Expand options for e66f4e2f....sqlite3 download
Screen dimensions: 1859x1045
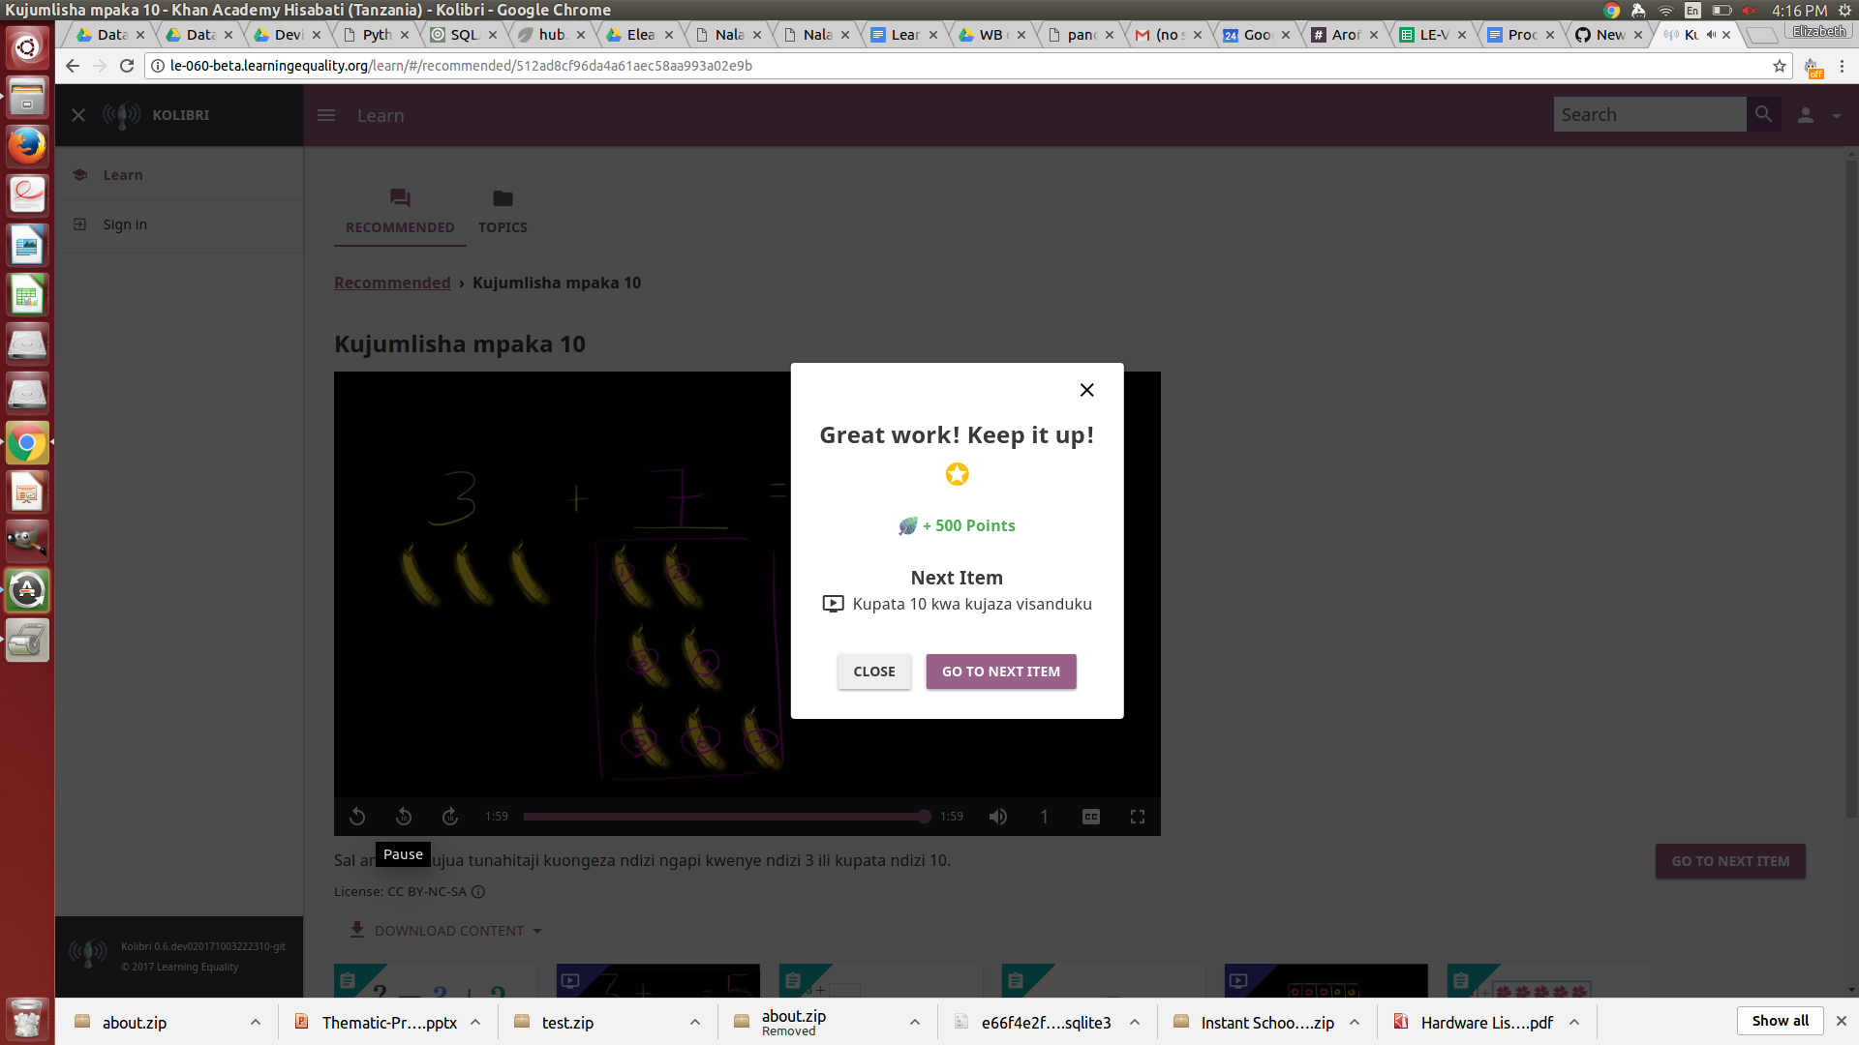point(1135,1023)
